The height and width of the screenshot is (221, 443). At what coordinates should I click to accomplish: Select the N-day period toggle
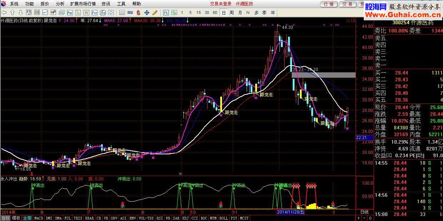coord(248,12)
